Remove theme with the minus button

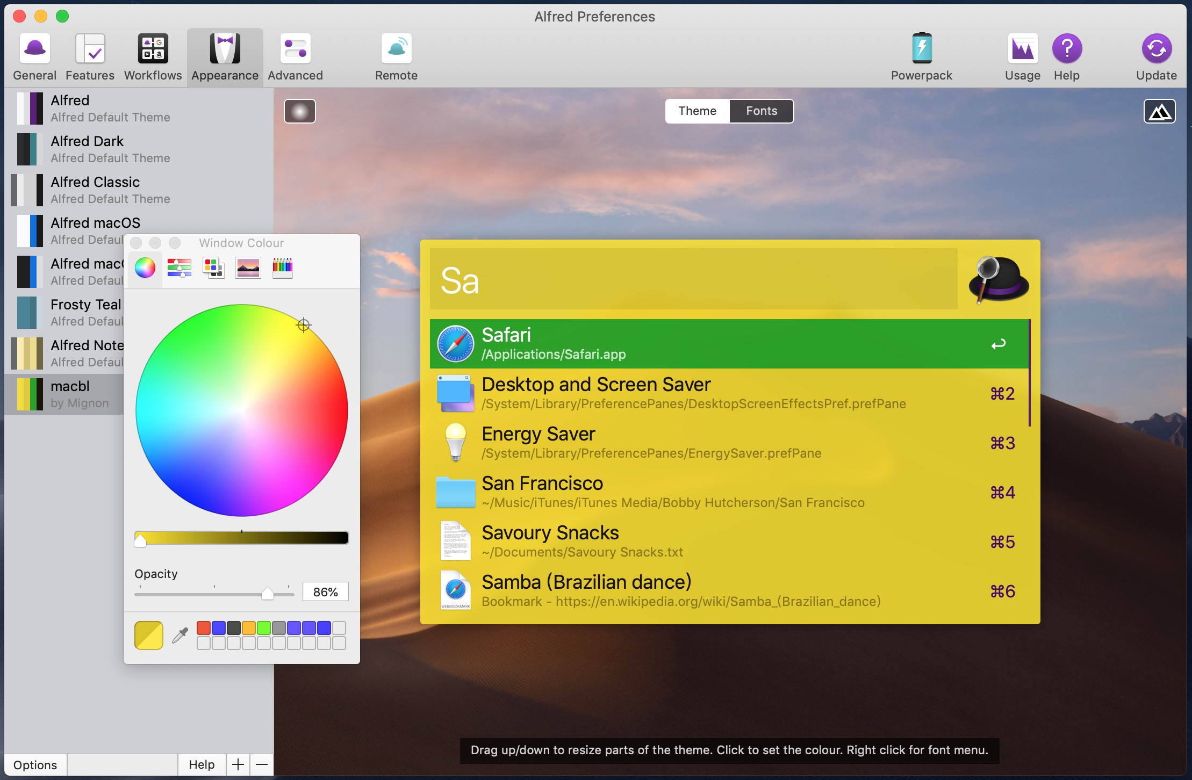click(262, 764)
